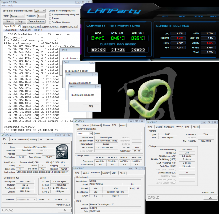Toggle the Aero Glass Interface checkbox
Viewport: 219px width, 214px height.
[x=50, y=22]
